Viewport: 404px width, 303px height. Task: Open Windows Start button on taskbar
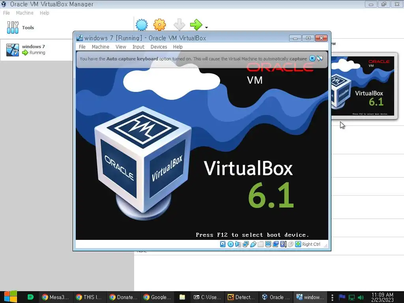(11, 297)
